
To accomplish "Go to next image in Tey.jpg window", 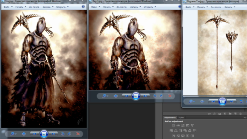I will [x=53, y=134].
